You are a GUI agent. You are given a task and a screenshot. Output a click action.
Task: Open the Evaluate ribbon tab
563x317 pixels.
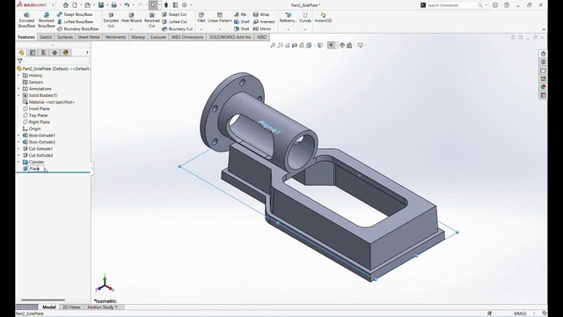coord(158,37)
